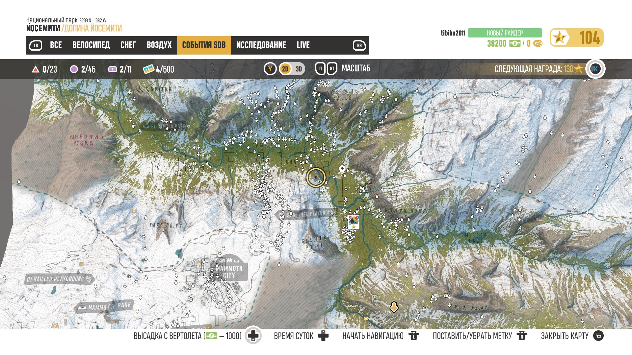632x355 pixels.
Task: Click the LB bumper icon
Action: point(36,45)
